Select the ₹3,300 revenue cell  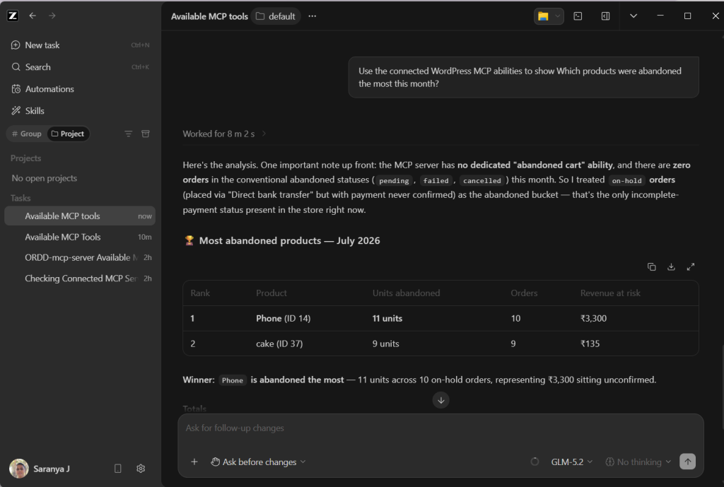point(593,319)
